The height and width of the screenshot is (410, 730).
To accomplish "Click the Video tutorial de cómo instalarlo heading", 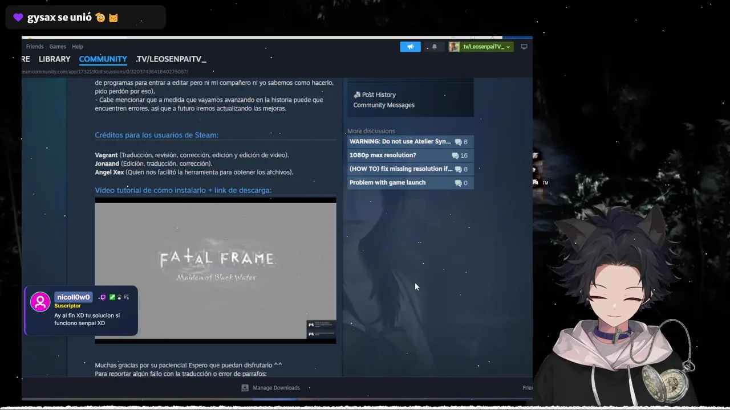I will click(x=183, y=190).
